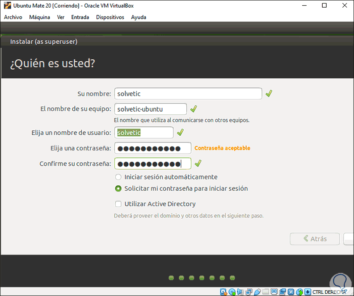354x296 pixels.
Task: Click the 'El nombre de su equipo' field
Action: [151, 109]
